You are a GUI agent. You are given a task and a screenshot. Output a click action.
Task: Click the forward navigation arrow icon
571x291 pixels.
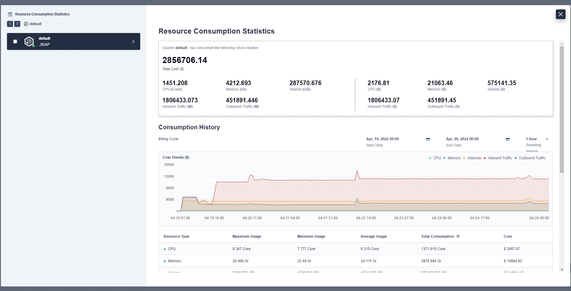pos(17,24)
